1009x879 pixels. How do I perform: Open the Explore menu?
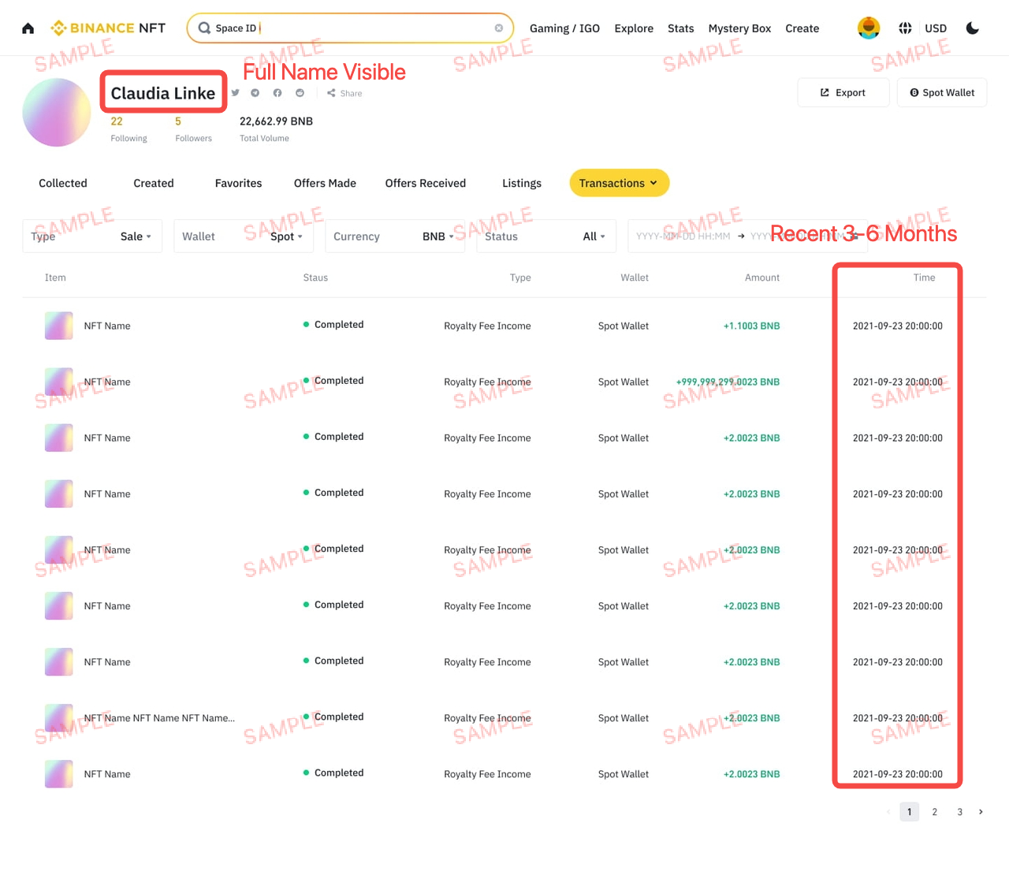click(634, 28)
